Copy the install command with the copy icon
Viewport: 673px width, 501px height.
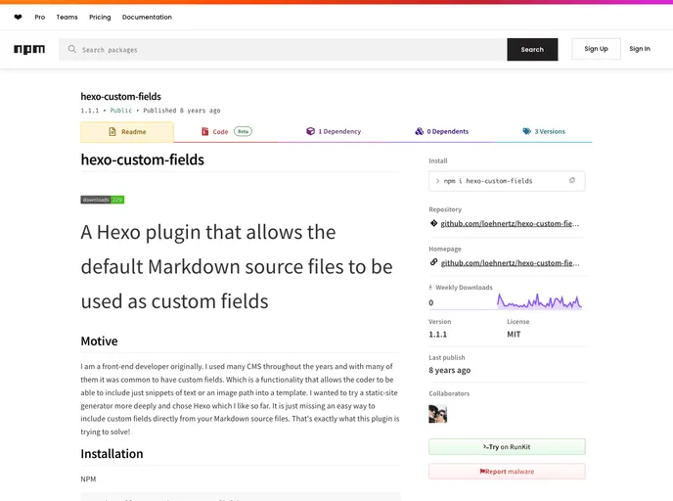(571, 181)
